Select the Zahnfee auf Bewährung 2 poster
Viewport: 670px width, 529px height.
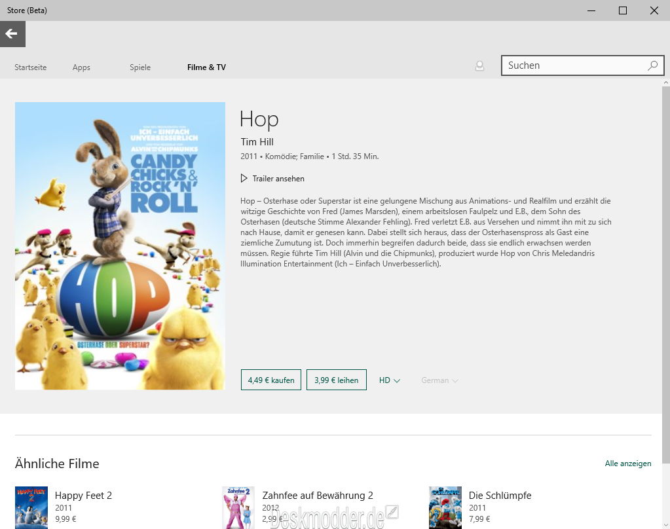(x=238, y=507)
